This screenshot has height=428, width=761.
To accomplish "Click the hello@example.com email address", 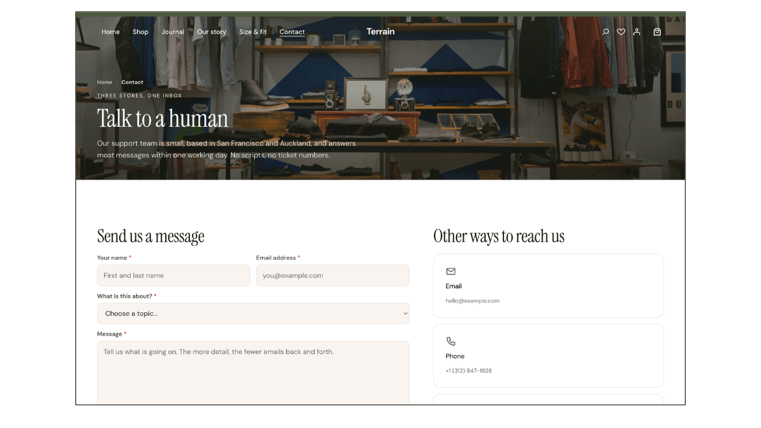I will coord(473,301).
